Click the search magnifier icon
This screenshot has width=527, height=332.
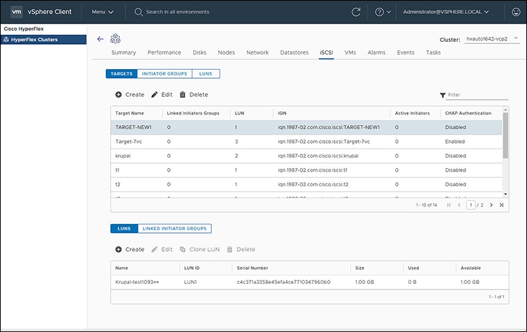[x=138, y=12]
